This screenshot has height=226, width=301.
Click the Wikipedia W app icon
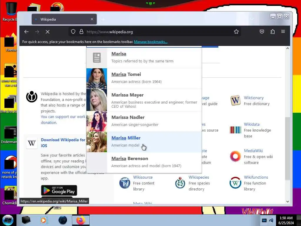tap(32, 143)
